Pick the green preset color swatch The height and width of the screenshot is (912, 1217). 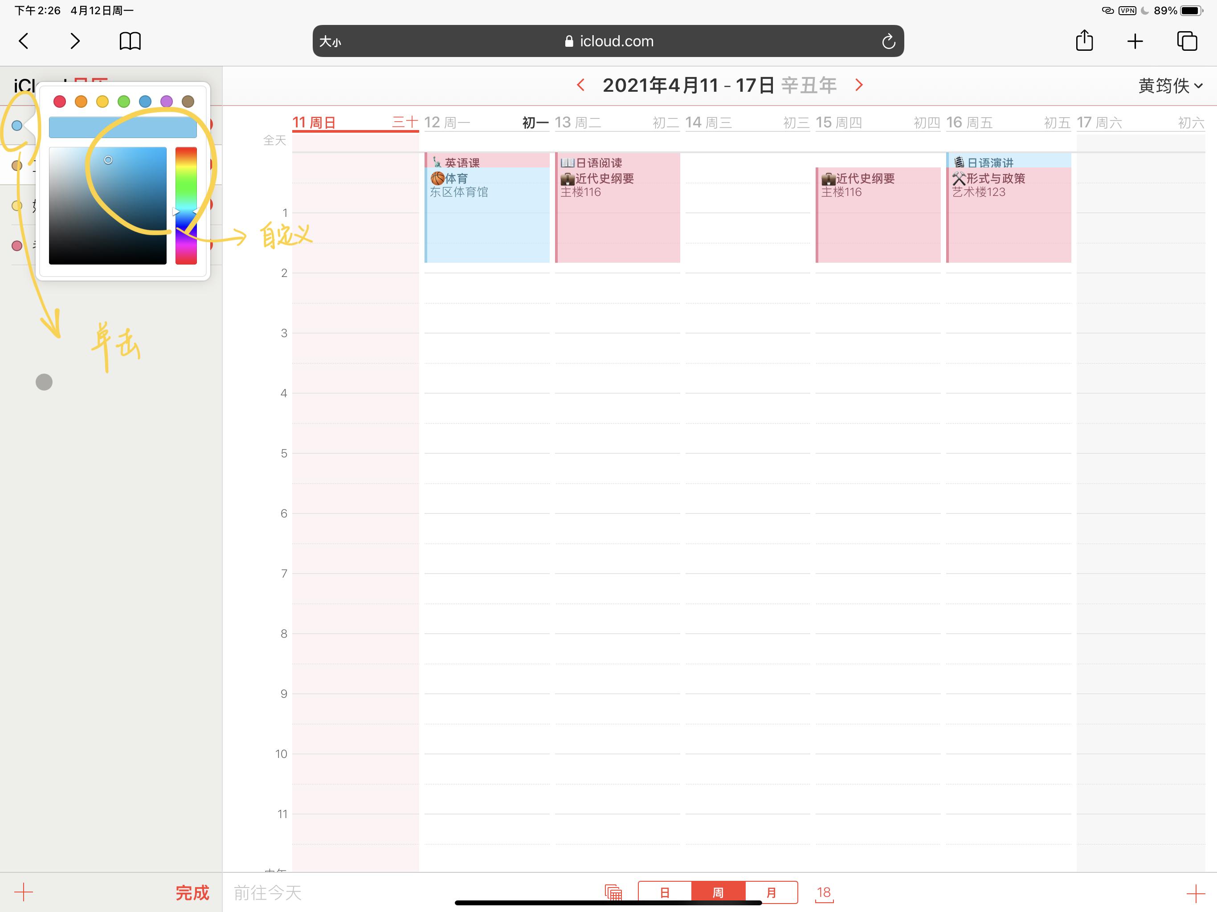pos(124,101)
